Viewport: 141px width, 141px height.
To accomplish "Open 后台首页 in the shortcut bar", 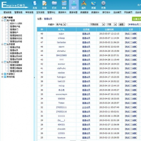I will point(117,12).
